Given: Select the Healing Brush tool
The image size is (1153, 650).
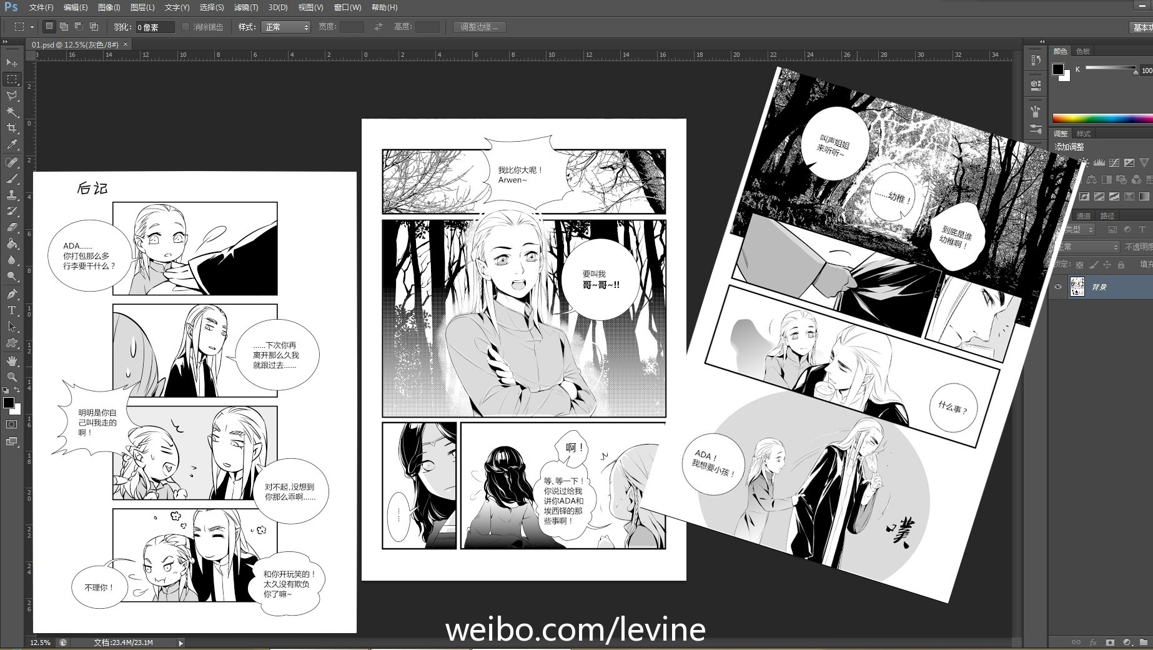Looking at the screenshot, I should click(12, 162).
